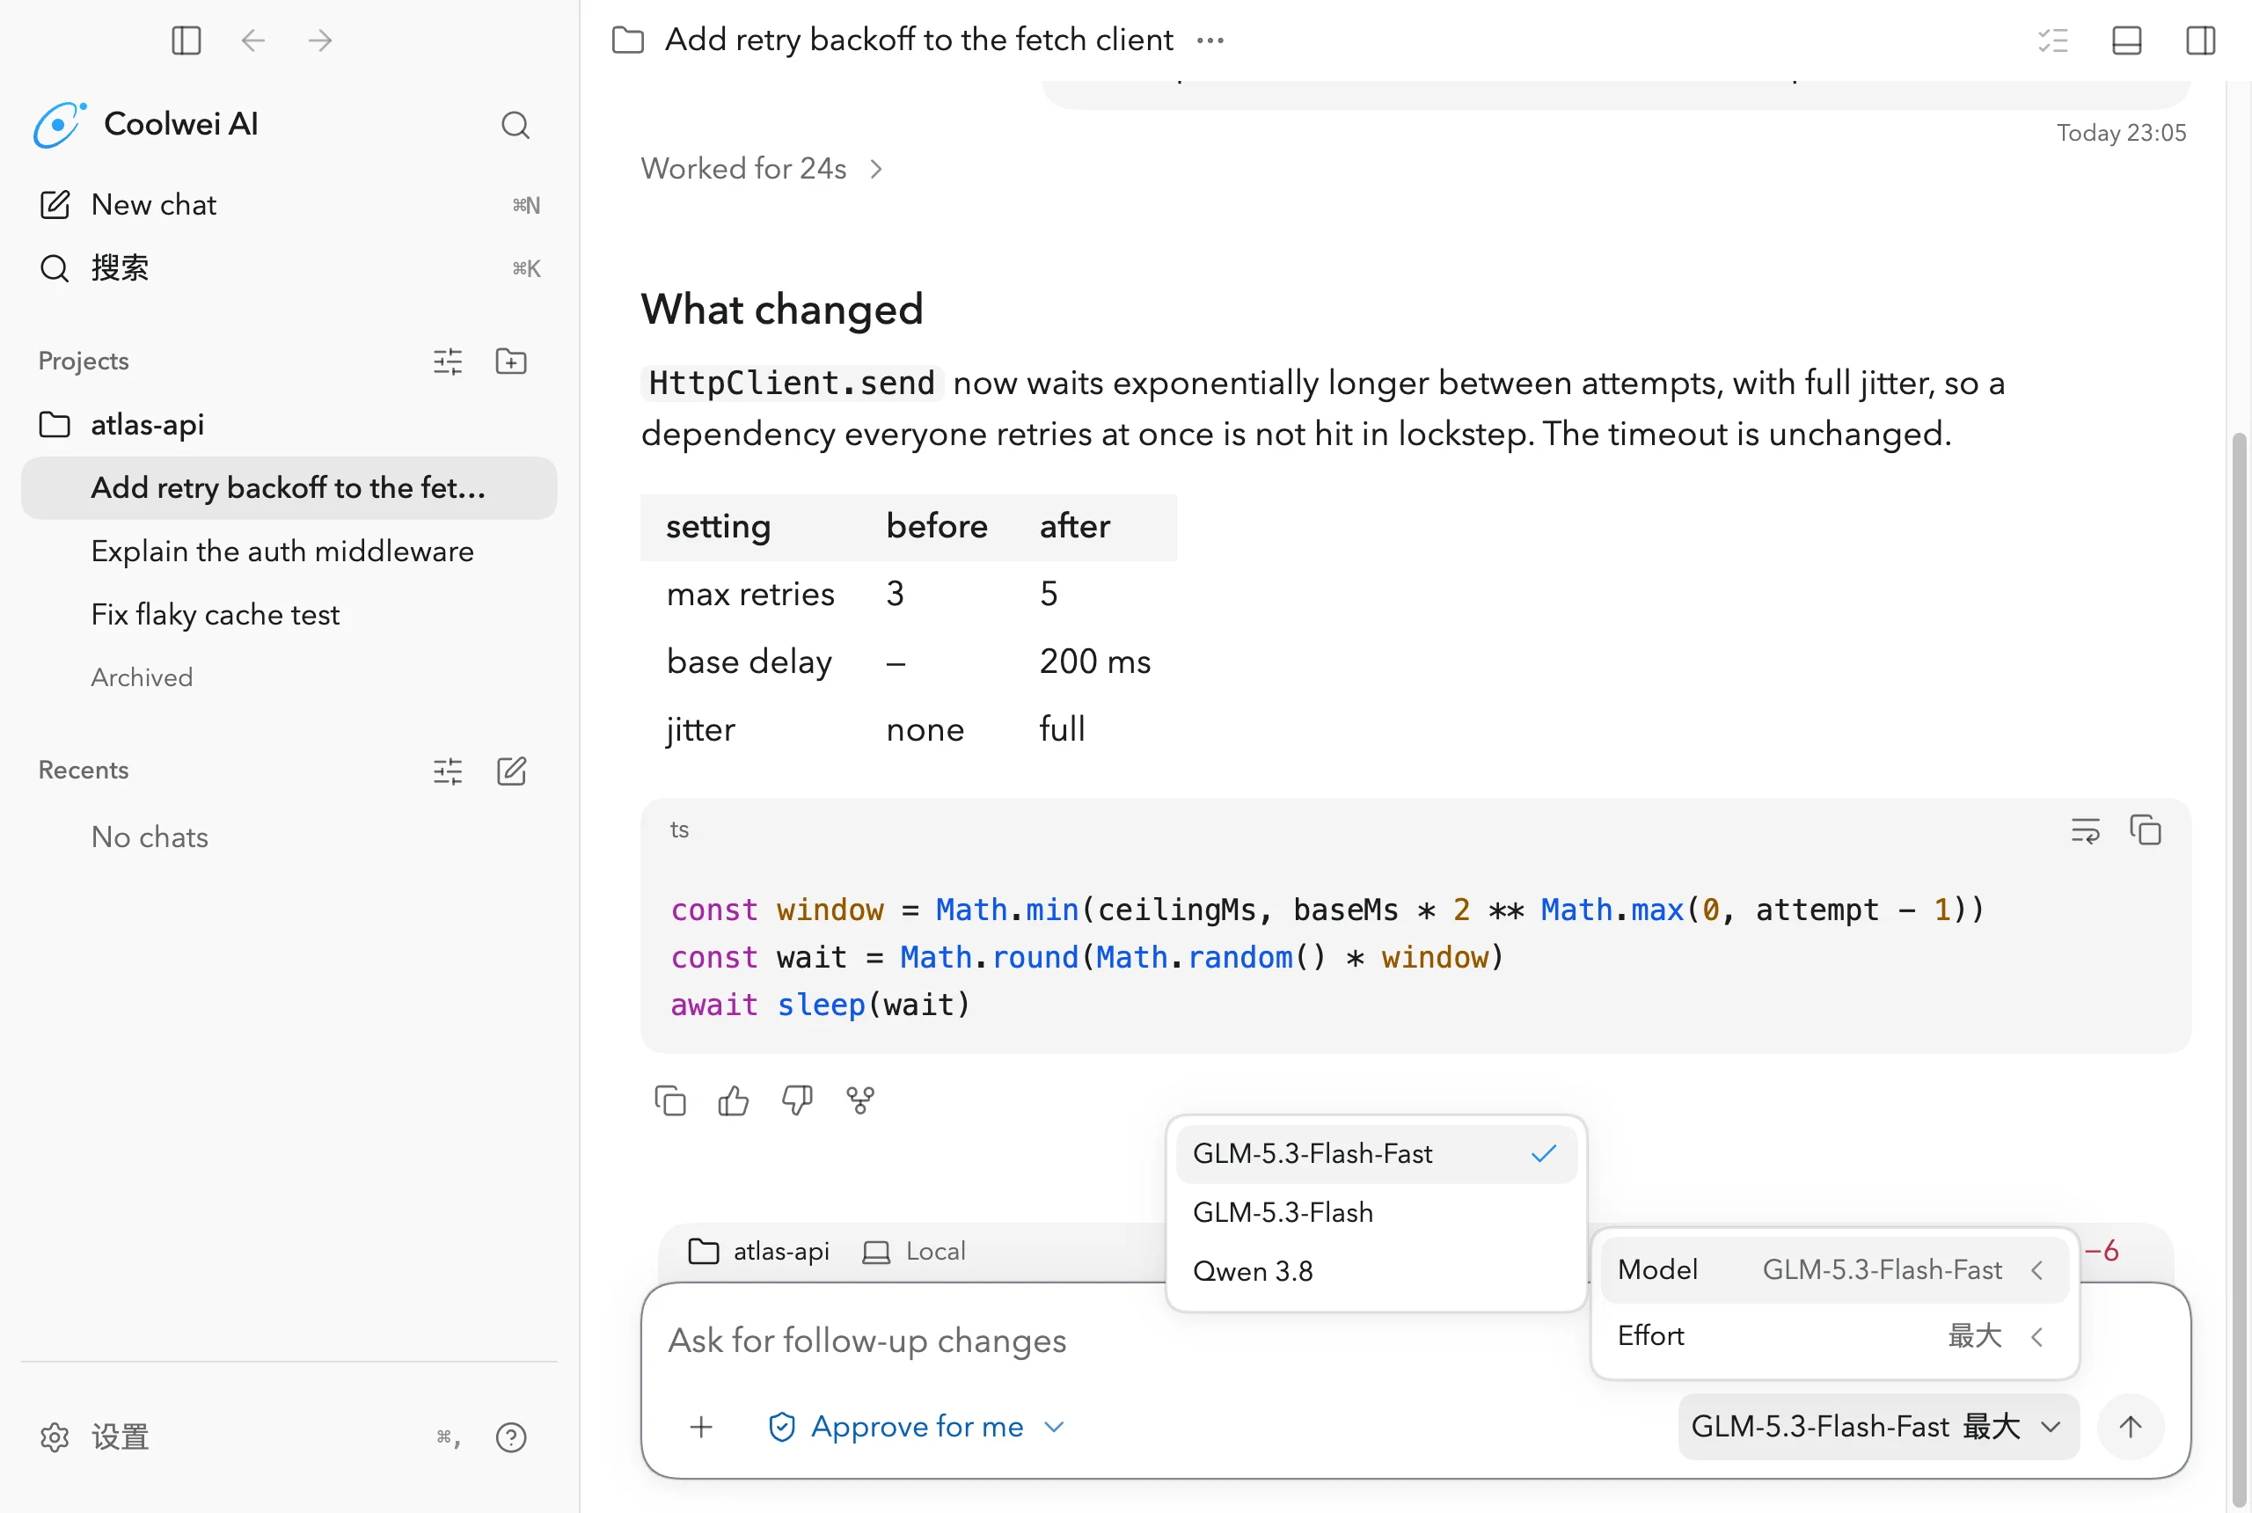
Task: Copy the ts code block contents
Action: [2145, 830]
